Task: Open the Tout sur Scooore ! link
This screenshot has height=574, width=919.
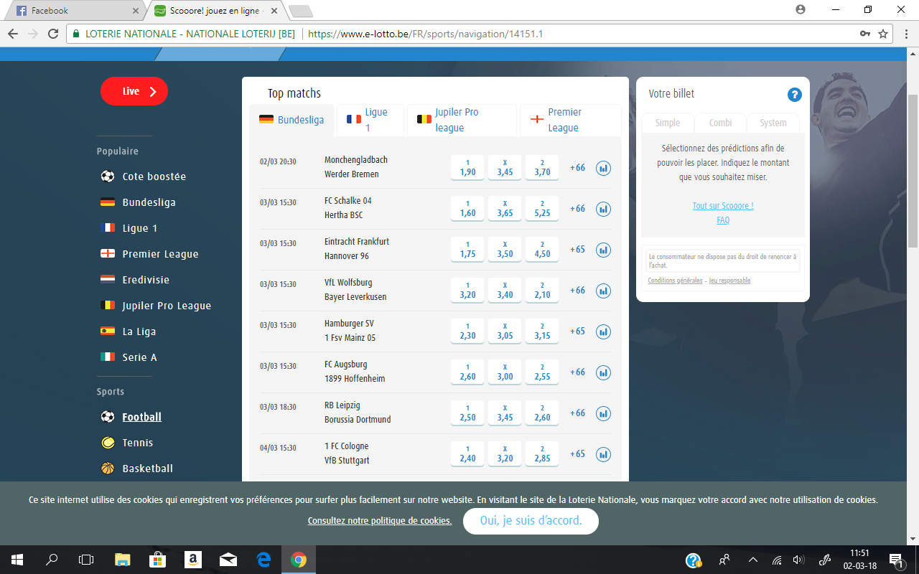Action: 723,206
